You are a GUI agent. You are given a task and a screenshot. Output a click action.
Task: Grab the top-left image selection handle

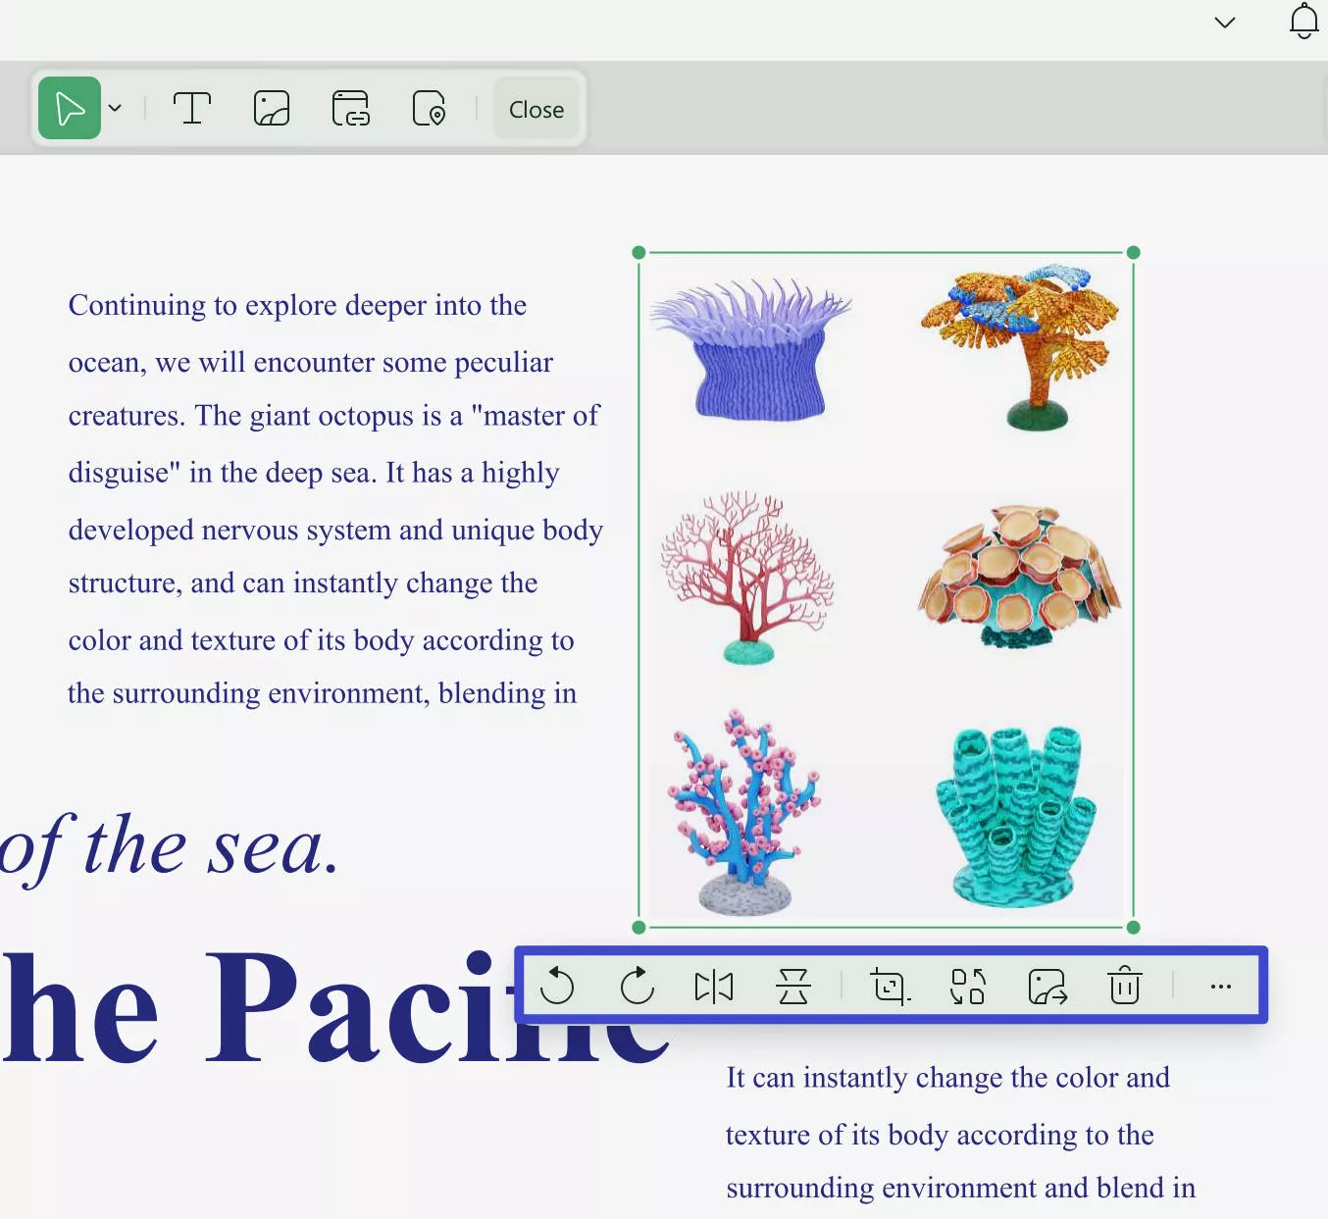coord(639,253)
